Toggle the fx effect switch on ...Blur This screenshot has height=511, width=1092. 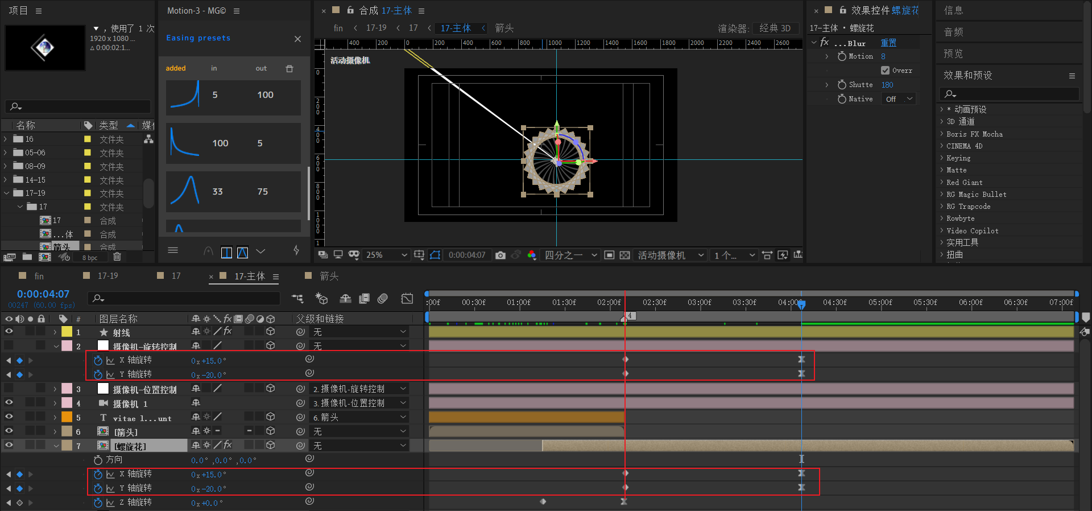(825, 43)
